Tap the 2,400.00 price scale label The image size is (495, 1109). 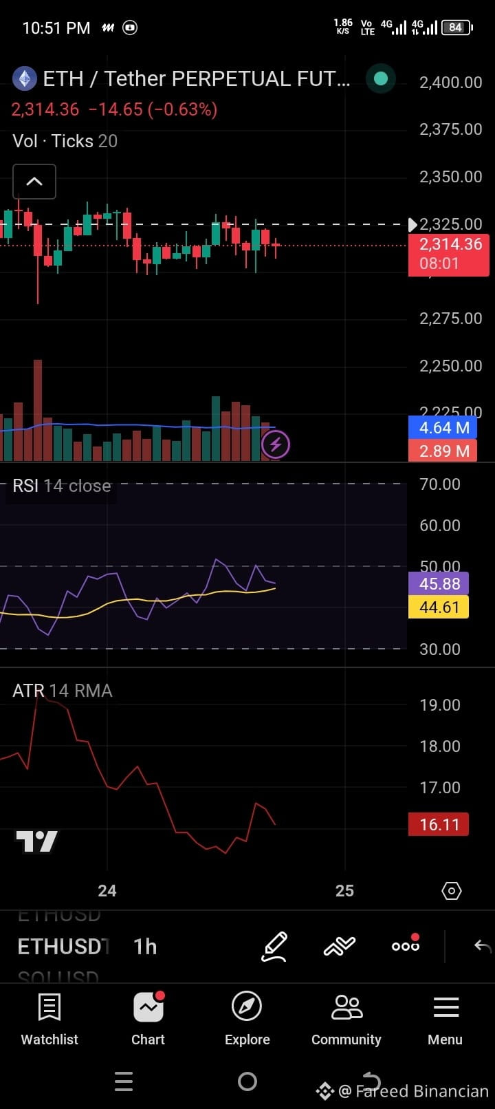point(451,83)
